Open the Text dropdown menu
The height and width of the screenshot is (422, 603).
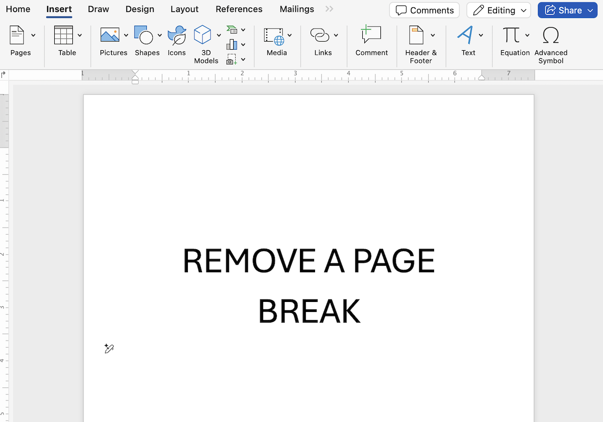(481, 35)
